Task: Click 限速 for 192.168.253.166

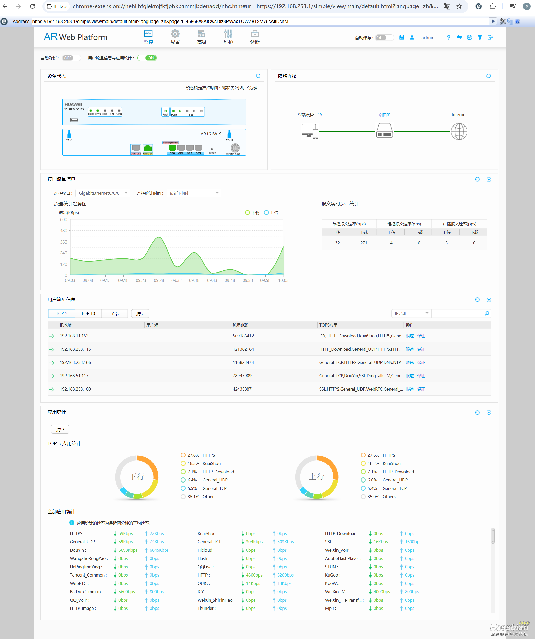Action: [x=410, y=363]
